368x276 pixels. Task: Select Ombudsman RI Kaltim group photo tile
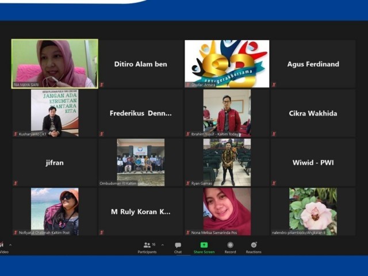(x=140, y=162)
